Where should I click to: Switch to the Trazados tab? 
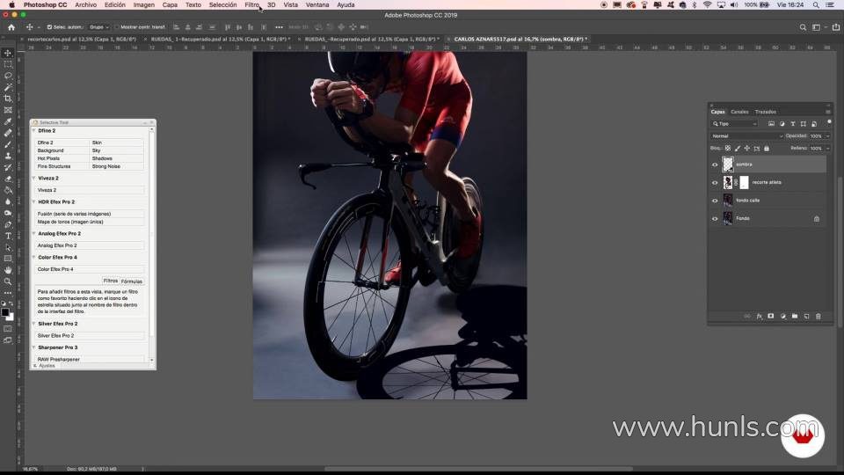point(766,112)
